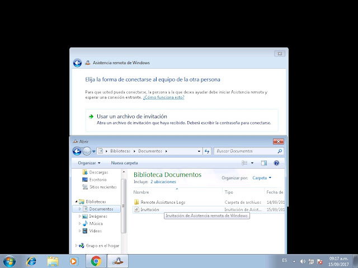Click the Remote Assistance Logs folder icon
This screenshot has width=358, height=268.
pos(136,202)
